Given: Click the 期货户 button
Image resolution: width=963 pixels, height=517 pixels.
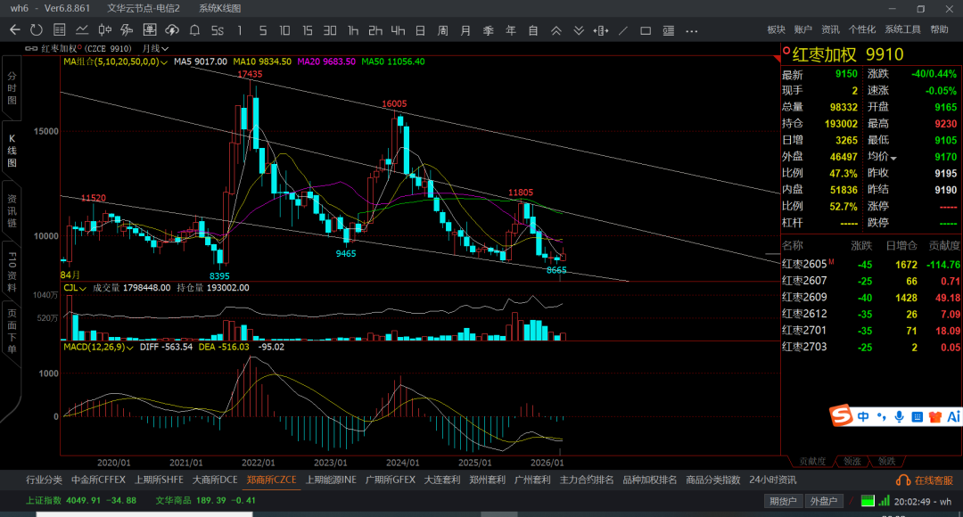Looking at the screenshot, I should 783,501.
